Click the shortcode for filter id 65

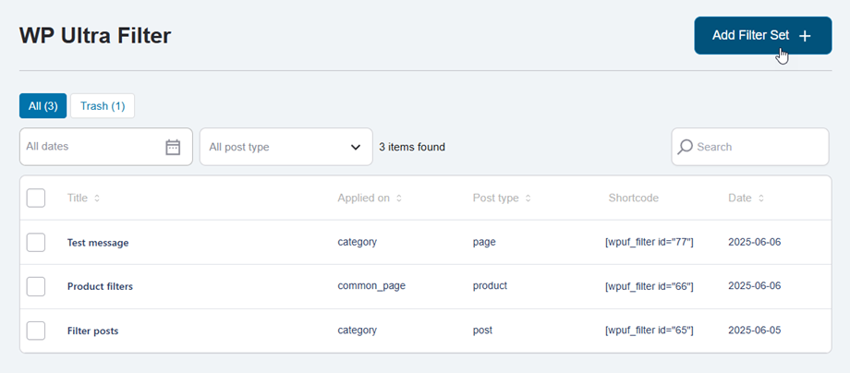[649, 331]
